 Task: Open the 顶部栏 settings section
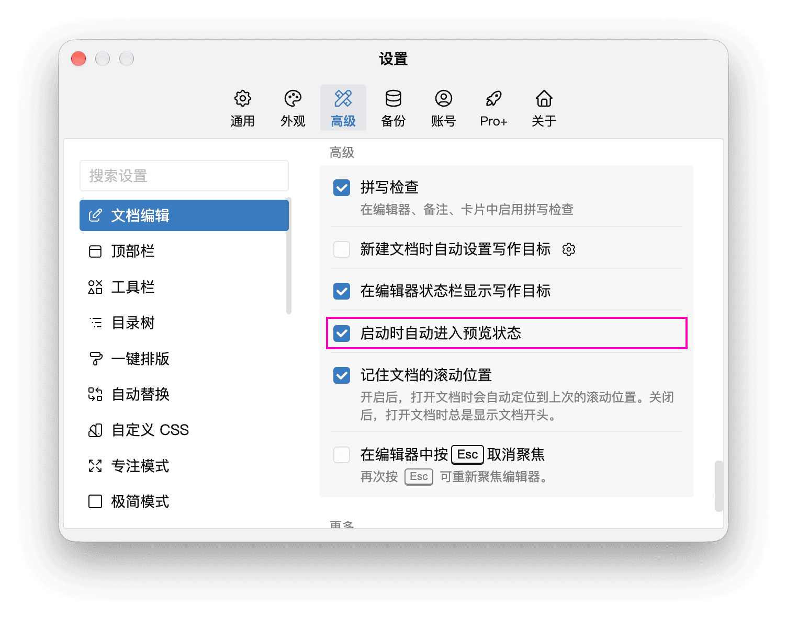click(x=184, y=251)
